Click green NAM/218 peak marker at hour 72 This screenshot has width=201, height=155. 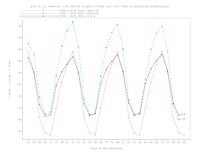[162, 26]
